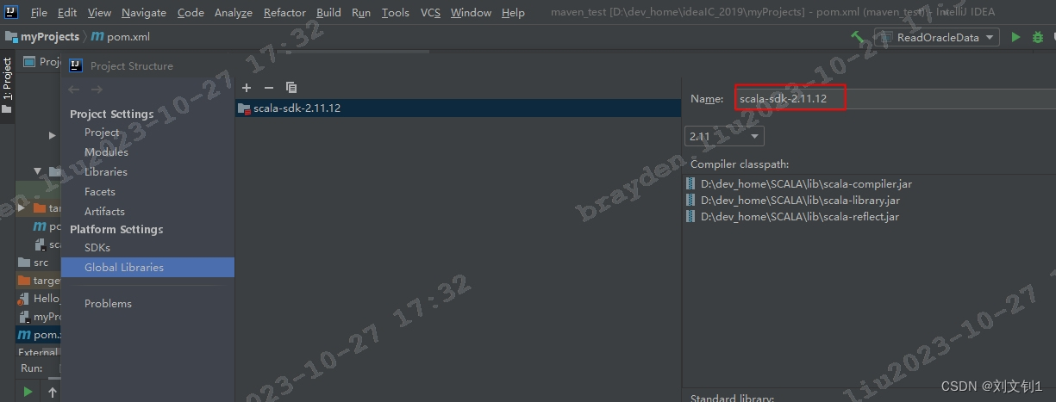
Task: Select SDKs under Platform Settings
Action: pyautogui.click(x=97, y=248)
